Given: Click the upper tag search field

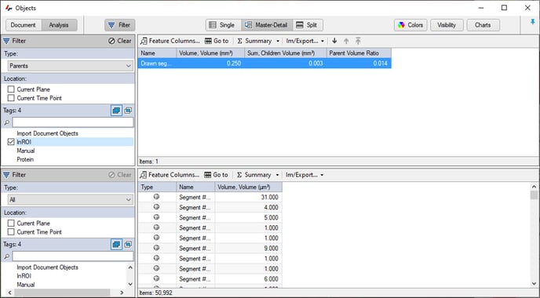Looking at the screenshot, I should coord(73,122).
